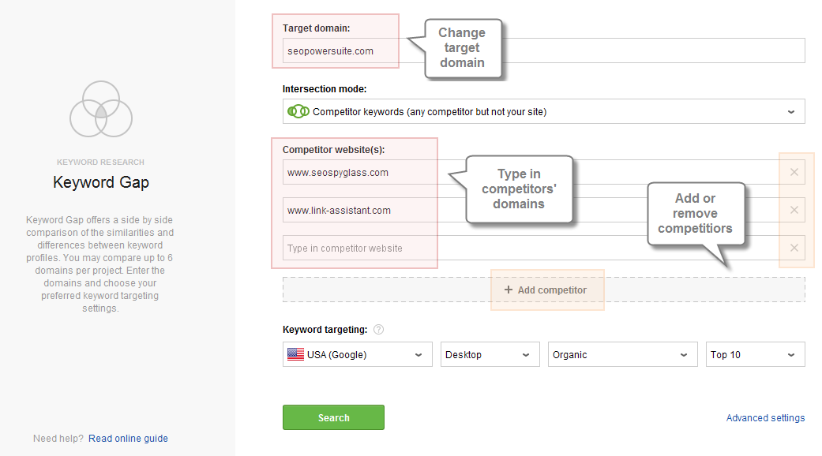Open the Advanced settings link
This screenshot has height=456, width=822.
click(x=765, y=418)
